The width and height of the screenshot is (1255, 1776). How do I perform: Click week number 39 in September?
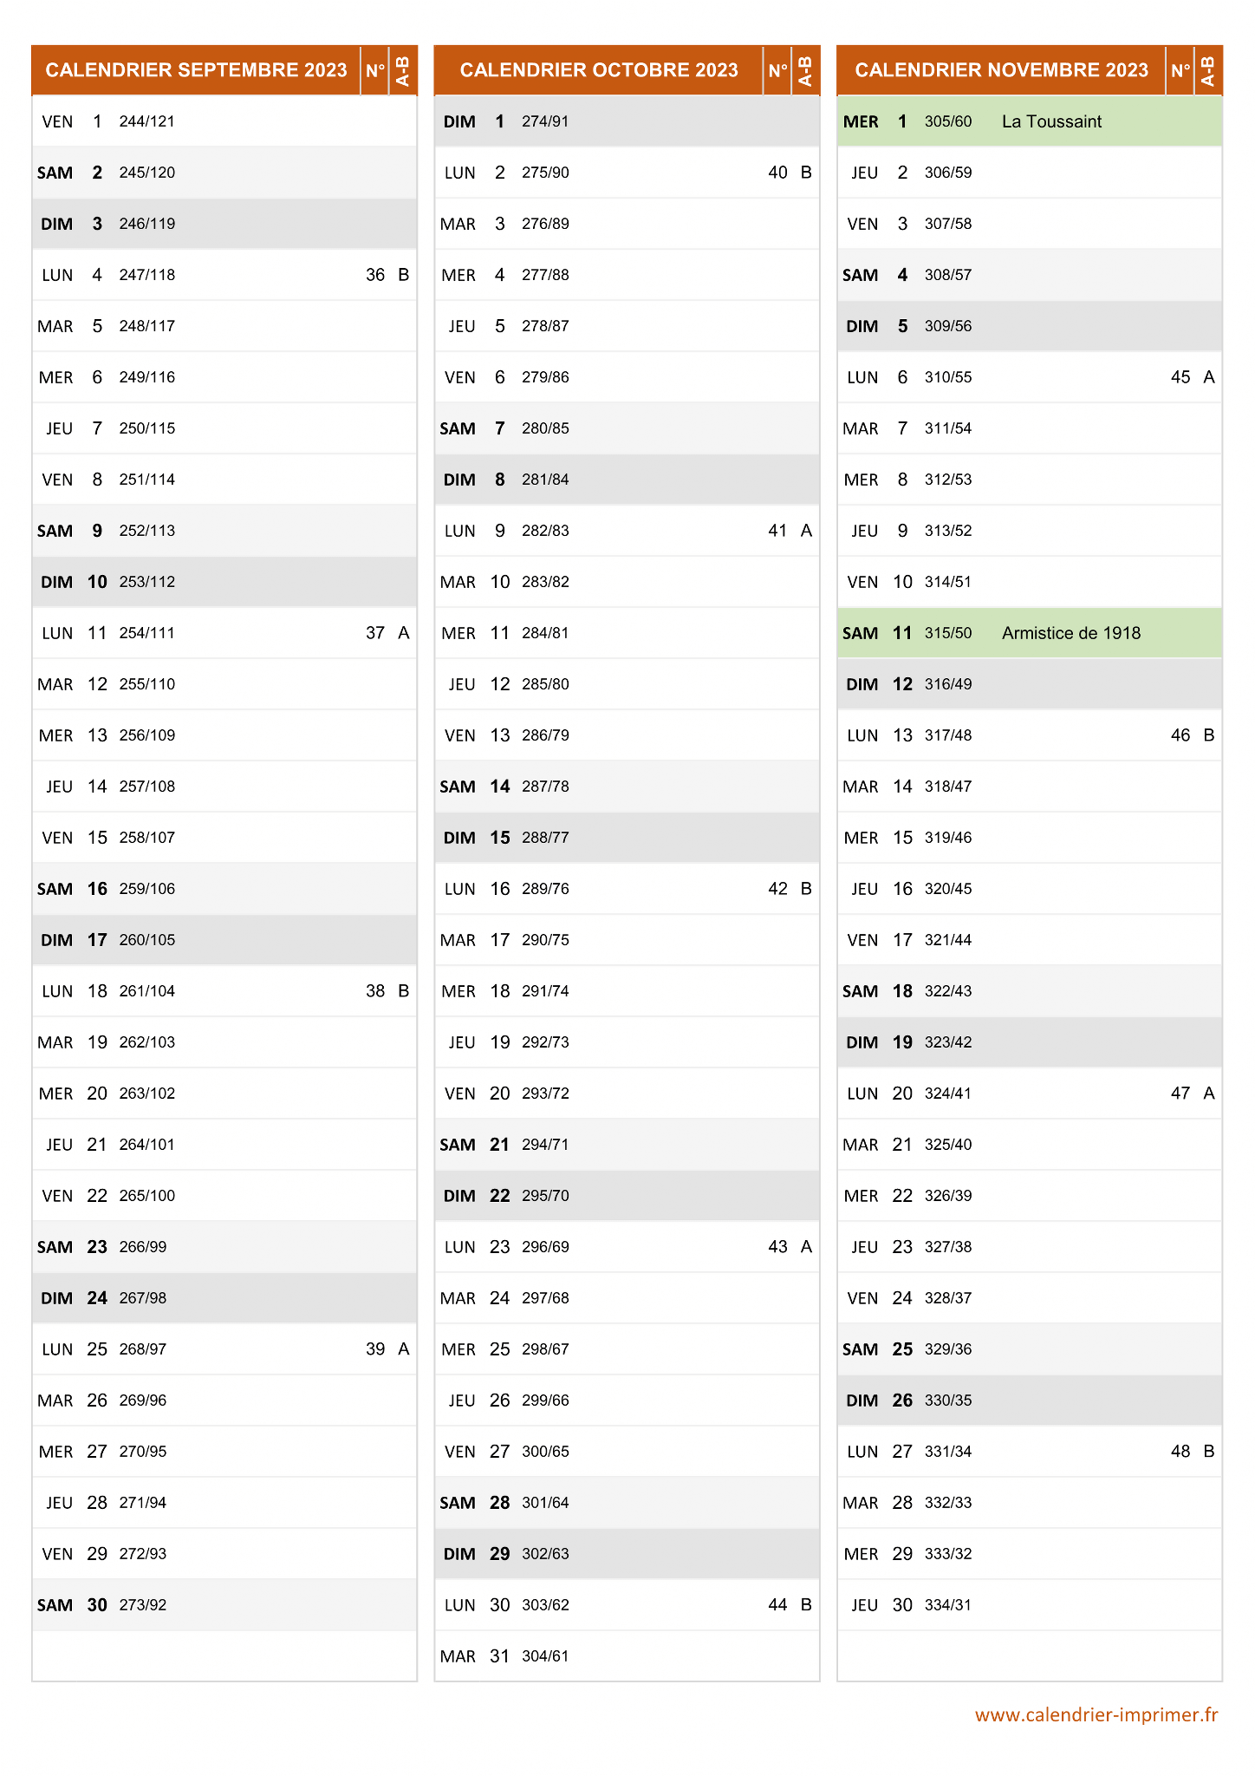pos(375,1349)
